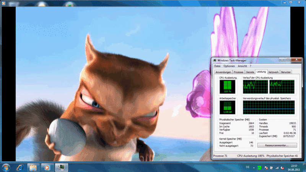The image size is (306, 172).
Task: Minimize the Windows Task-Manager window
Action: pos(282,60)
